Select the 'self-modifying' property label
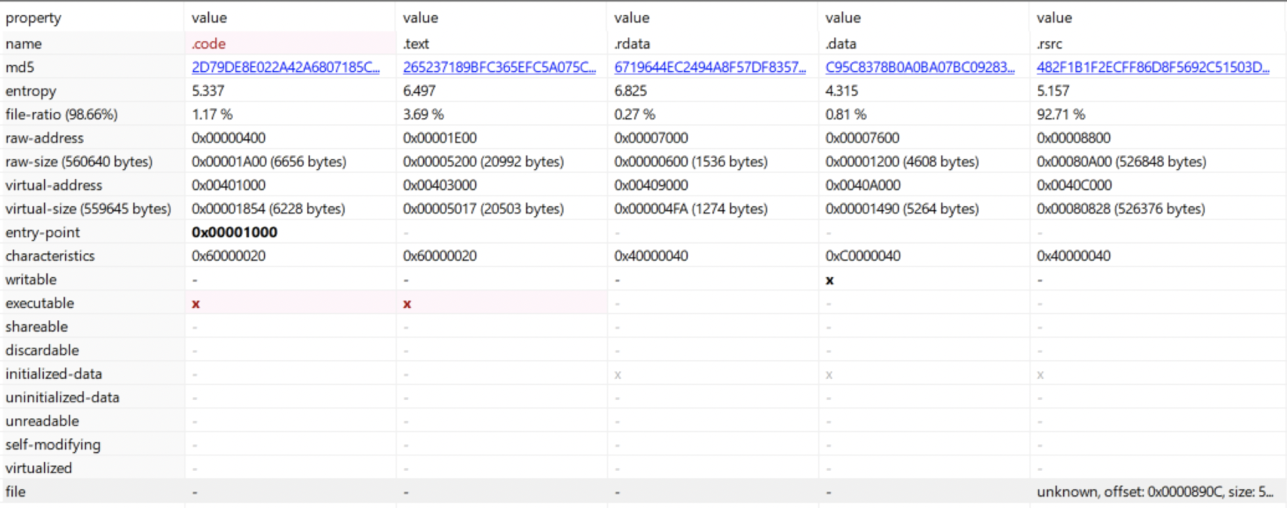1287x508 pixels. pyautogui.click(x=53, y=444)
